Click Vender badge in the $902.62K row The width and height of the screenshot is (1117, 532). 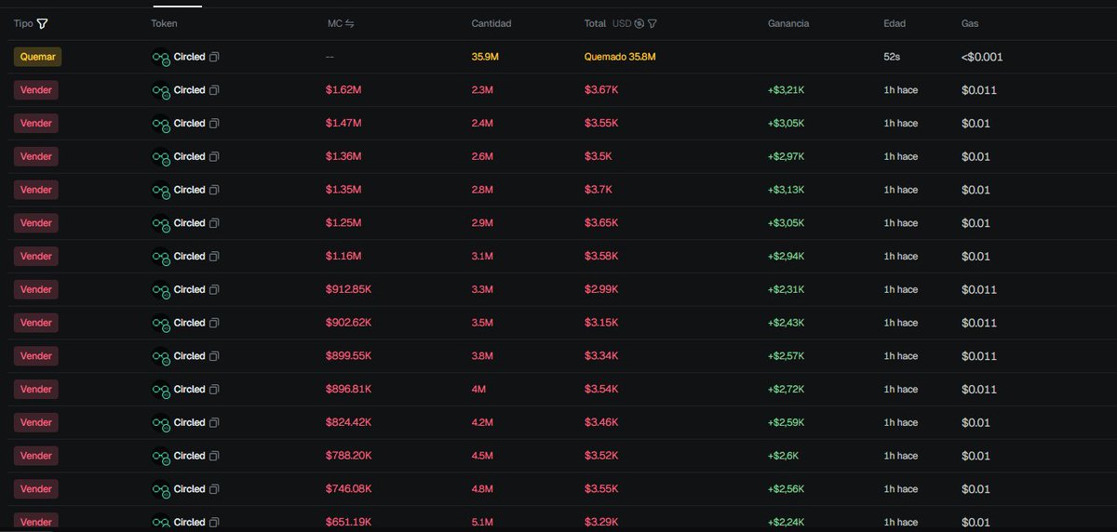pos(36,323)
